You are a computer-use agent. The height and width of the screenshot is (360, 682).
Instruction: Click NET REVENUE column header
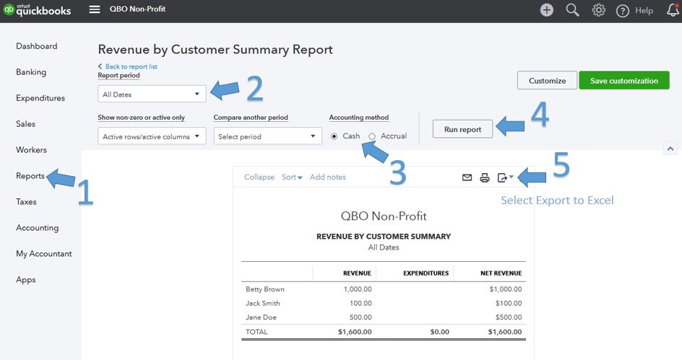click(501, 273)
